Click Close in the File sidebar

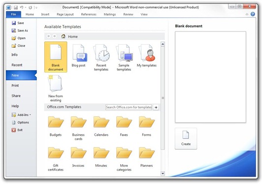pos(18,46)
